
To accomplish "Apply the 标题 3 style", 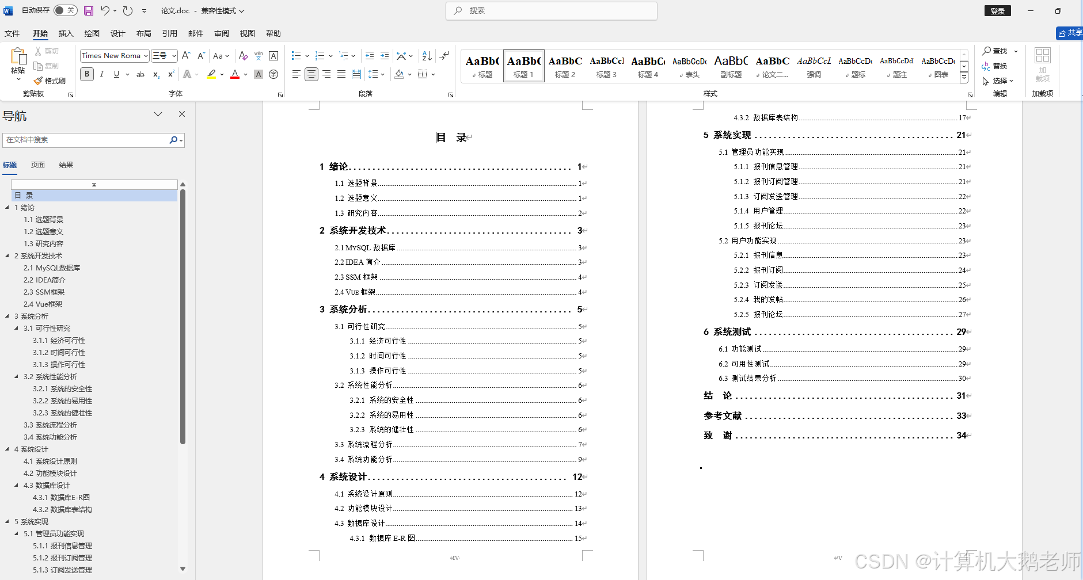I will (607, 66).
